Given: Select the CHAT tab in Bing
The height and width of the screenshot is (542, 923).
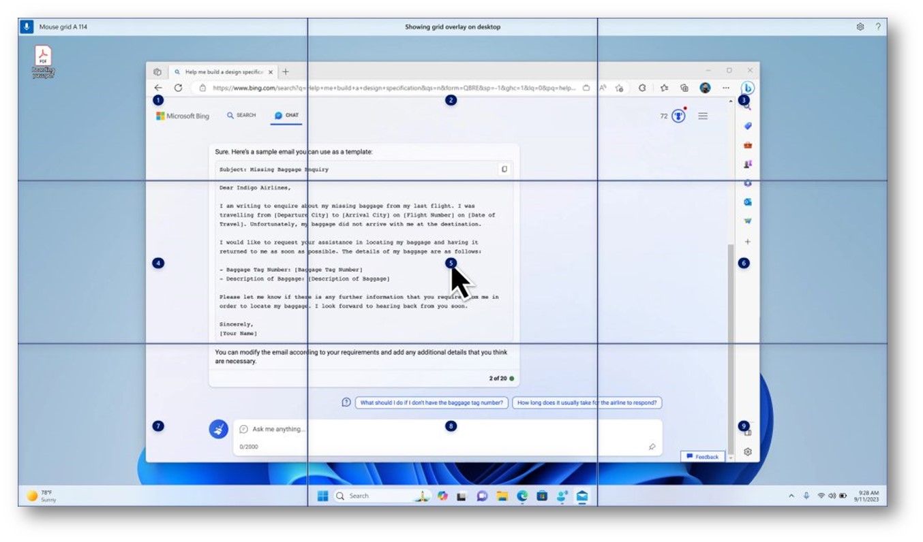Looking at the screenshot, I should click(x=287, y=116).
